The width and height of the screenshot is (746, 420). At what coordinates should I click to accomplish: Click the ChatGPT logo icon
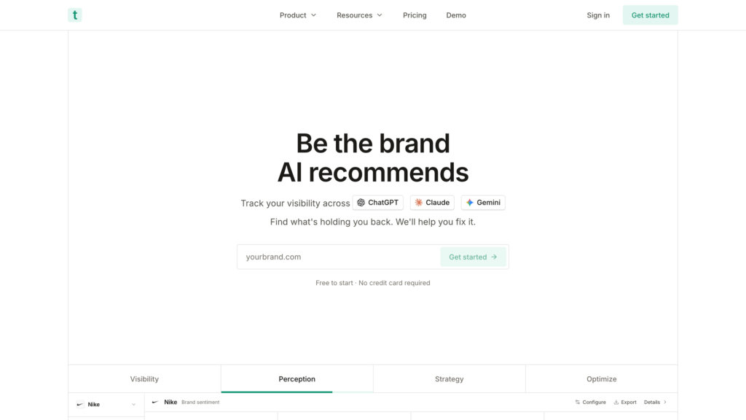[x=361, y=203]
